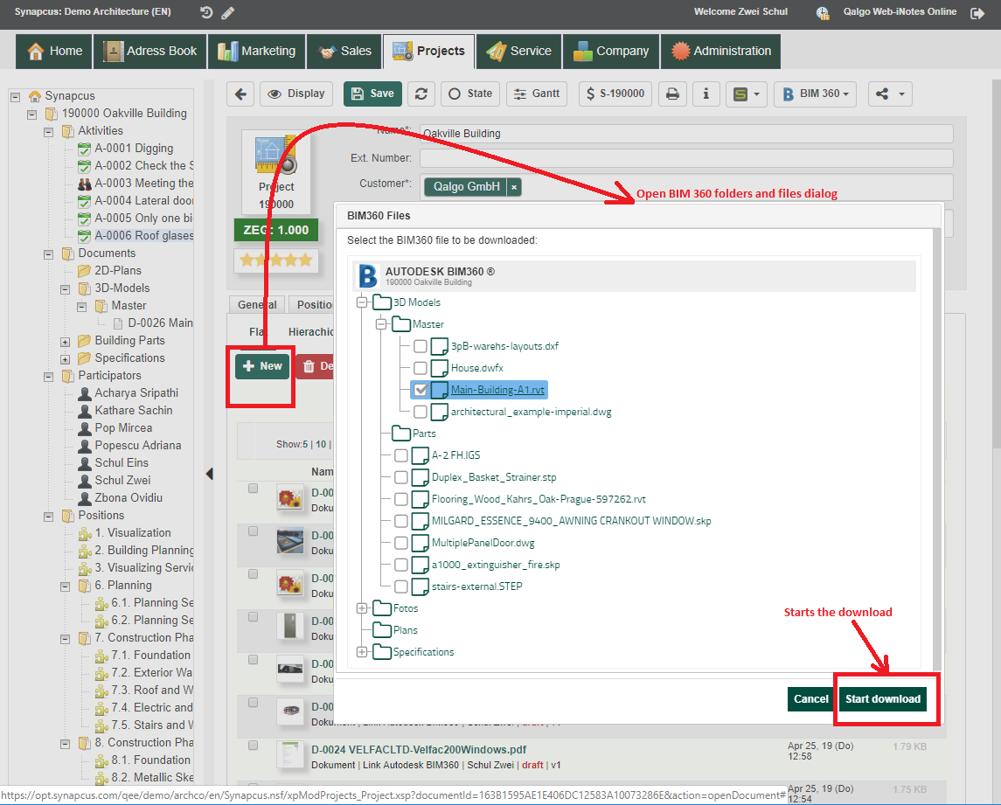1001x805 pixels.
Task: Click the back arrow toolbar icon
Action: coord(240,94)
